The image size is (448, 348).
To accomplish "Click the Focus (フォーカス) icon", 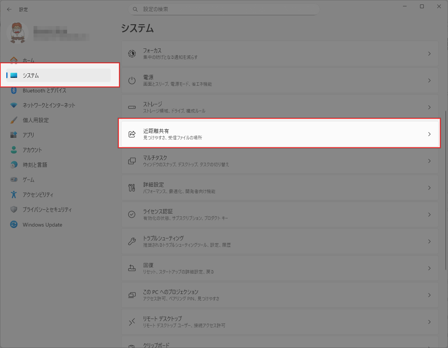I will (x=132, y=54).
